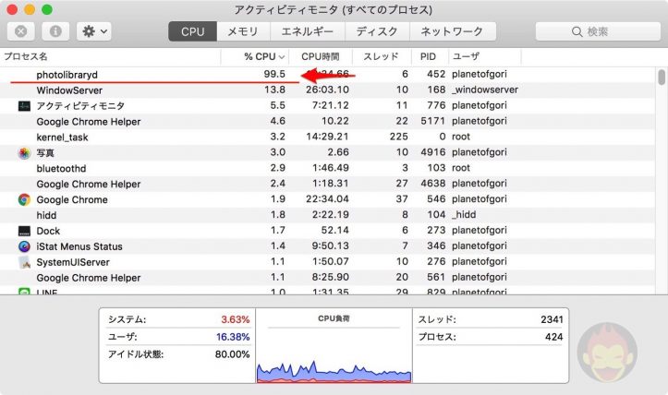This screenshot has height=395, width=668.
Task: Select the Dock process name
Action: [x=48, y=231]
